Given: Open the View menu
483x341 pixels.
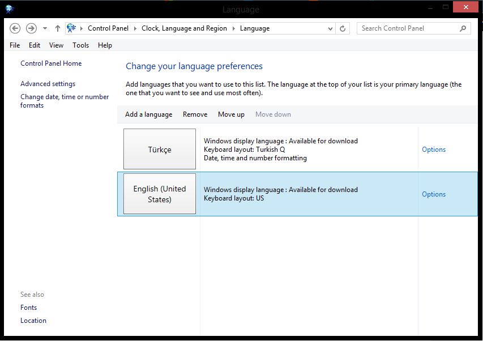Looking at the screenshot, I should pyautogui.click(x=56, y=45).
